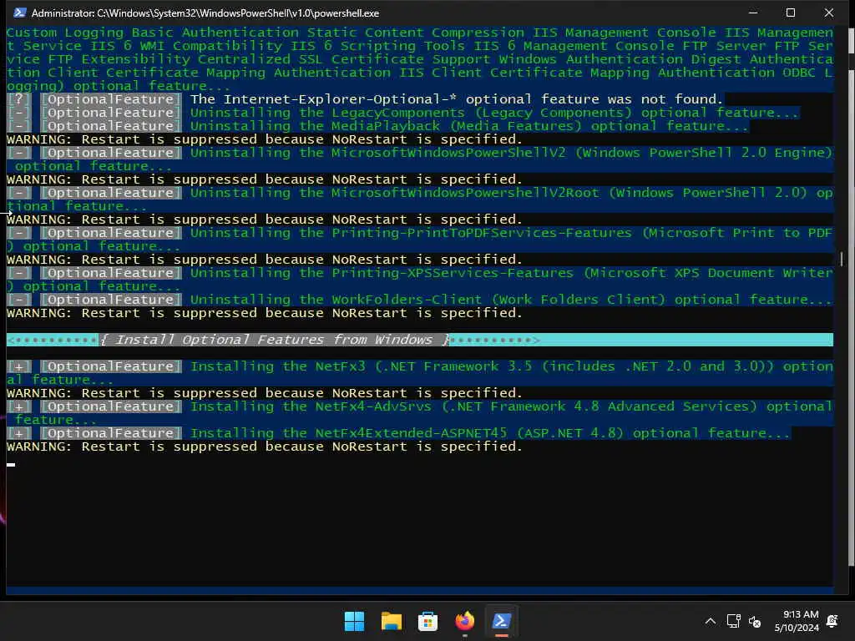Viewport: 855px width, 641px height.
Task: Click the 'Installing the NetFx3' line
Action: click(420, 373)
